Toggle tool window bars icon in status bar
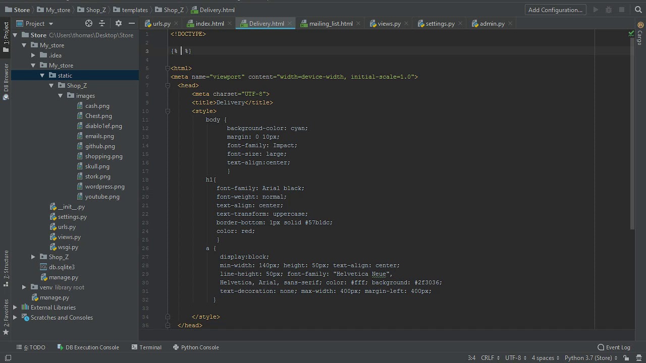The height and width of the screenshot is (363, 646). pos(8,358)
